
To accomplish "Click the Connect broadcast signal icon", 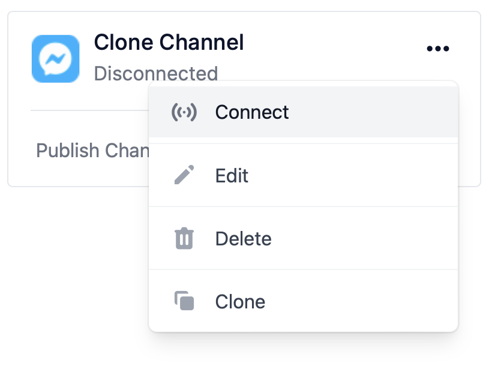I will click(x=184, y=112).
